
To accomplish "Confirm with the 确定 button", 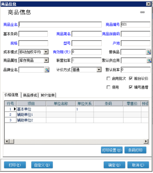I will [x=115, y=165].
